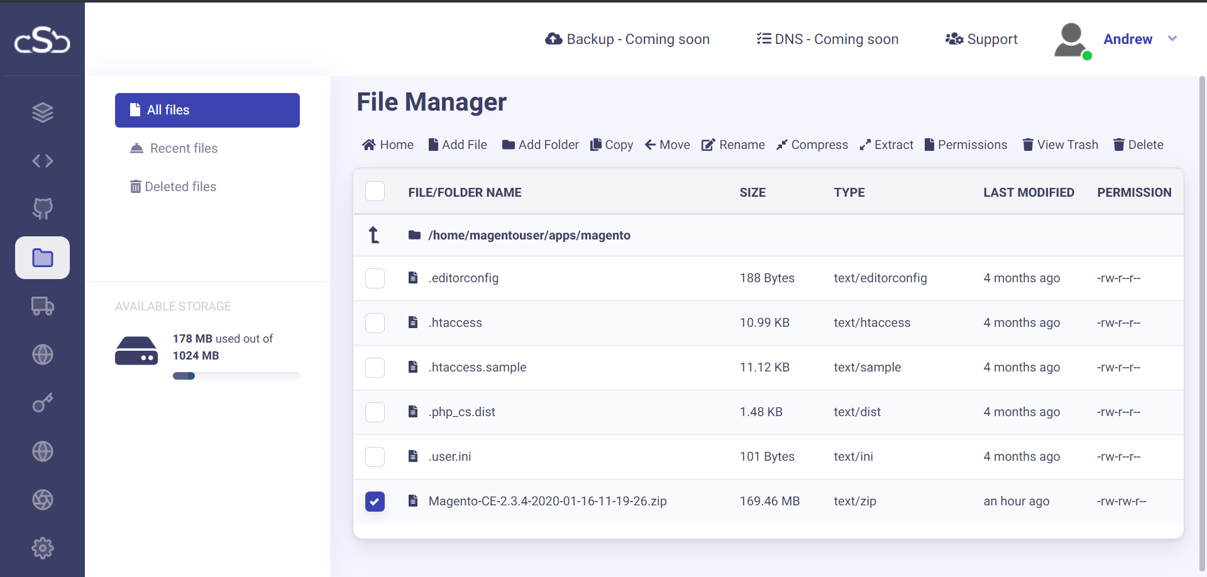This screenshot has height=577, width=1207.
Task: Open the Support link in header
Action: (981, 39)
